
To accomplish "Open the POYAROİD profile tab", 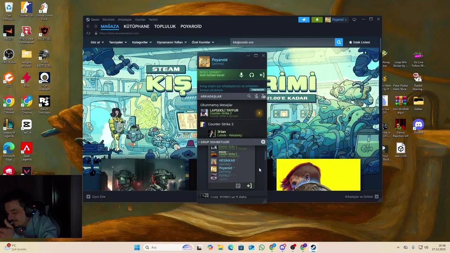I will point(191,26).
